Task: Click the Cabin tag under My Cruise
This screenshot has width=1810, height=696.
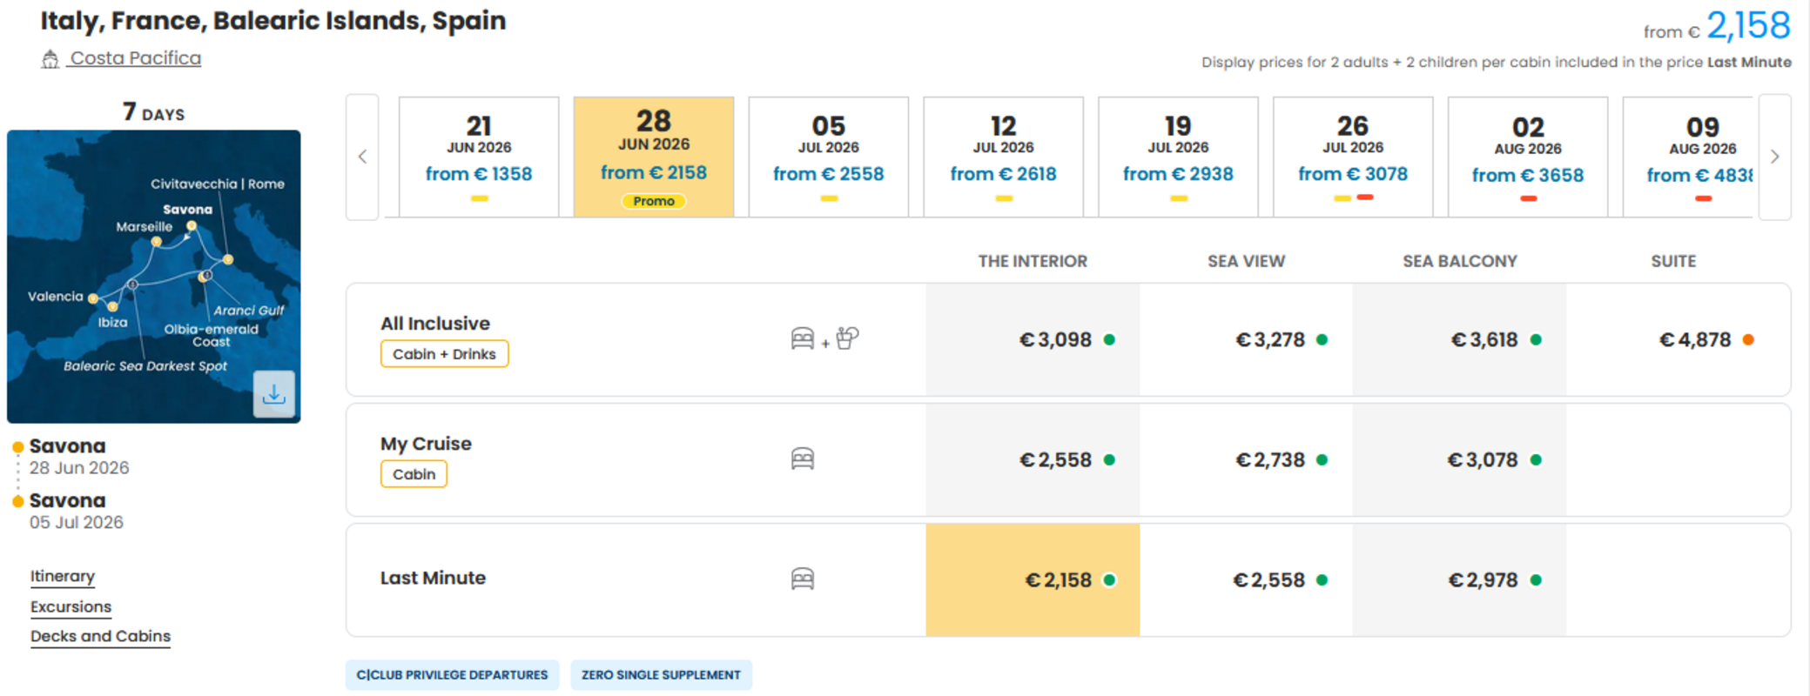Action: 414,474
